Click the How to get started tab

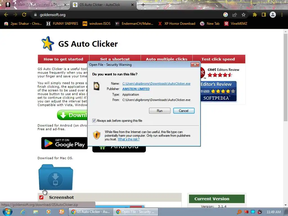coord(63,59)
